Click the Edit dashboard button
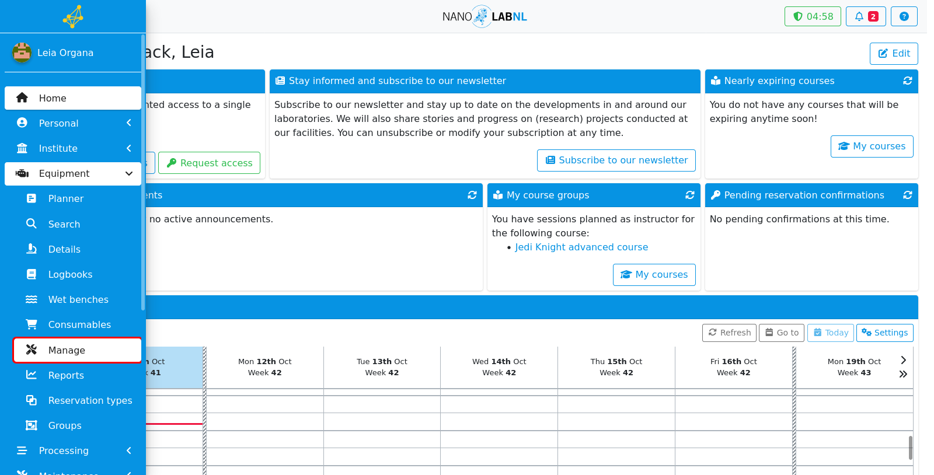Screen dimensions: 934x475 894,54
